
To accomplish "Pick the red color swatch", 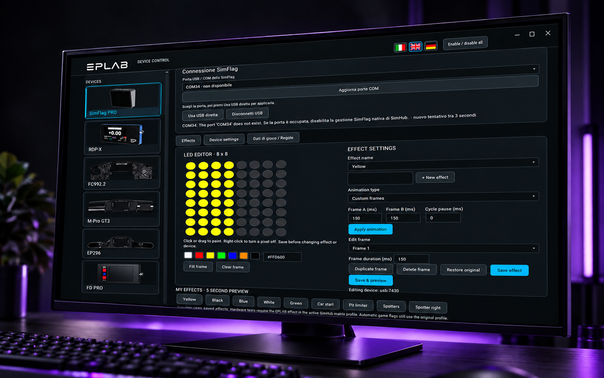I will tap(199, 256).
